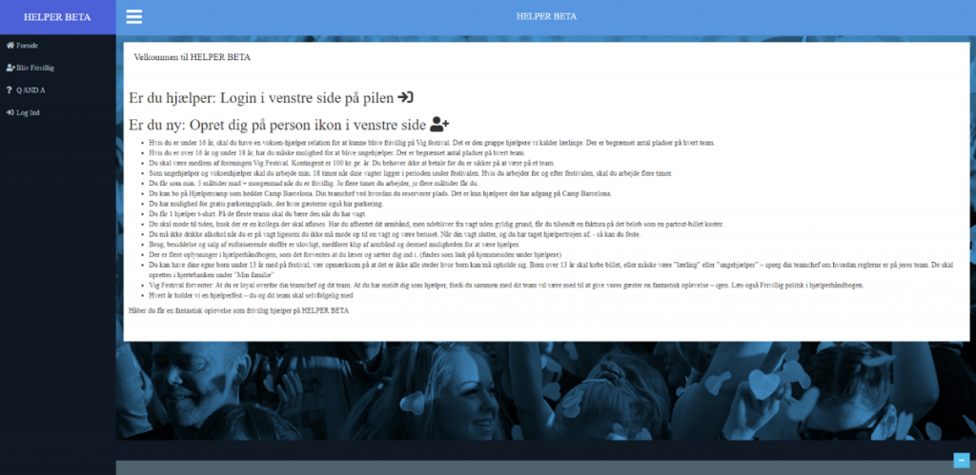Click the closing line 'Håber du får en fantastisk oplevelse'
The height and width of the screenshot is (475, 976).
pyautogui.click(x=238, y=310)
